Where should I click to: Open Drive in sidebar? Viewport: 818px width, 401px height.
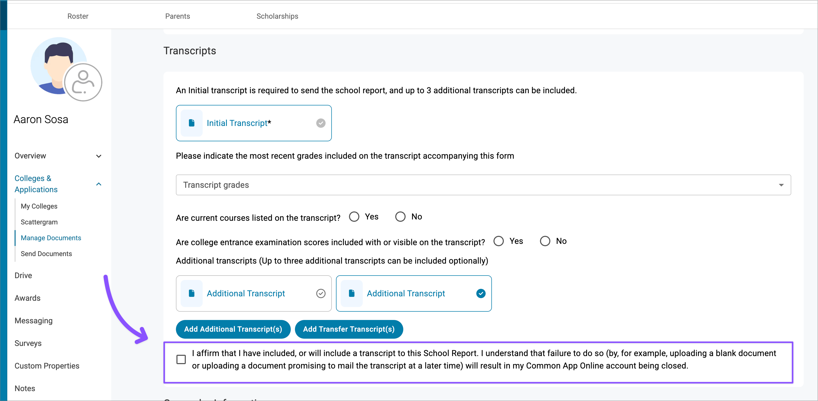[x=23, y=275]
